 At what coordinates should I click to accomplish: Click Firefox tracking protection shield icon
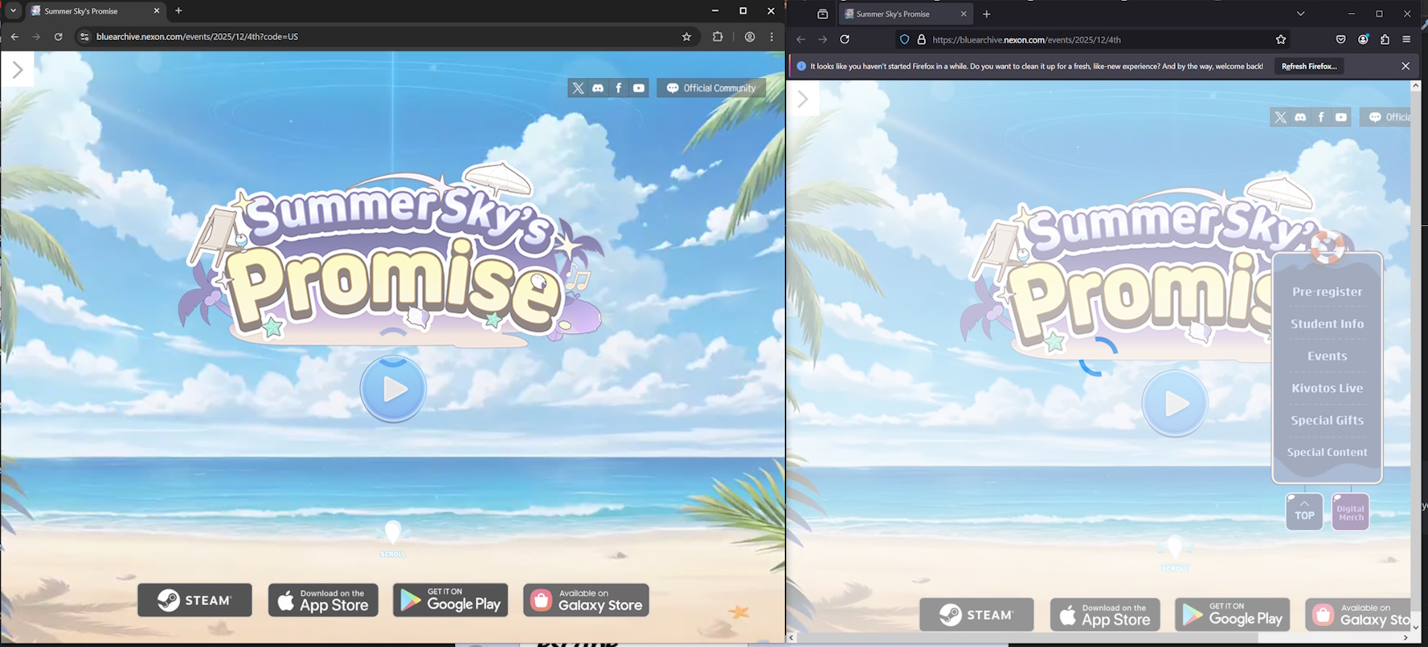[905, 39]
